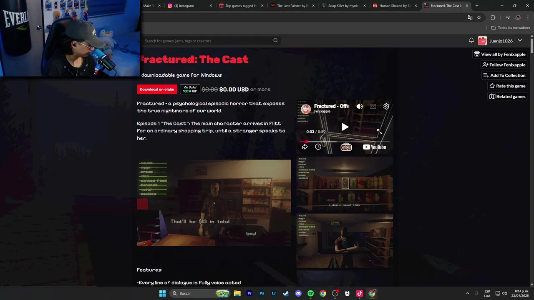
Task: Open the Chrome three-dot menu
Action: pos(528,17)
